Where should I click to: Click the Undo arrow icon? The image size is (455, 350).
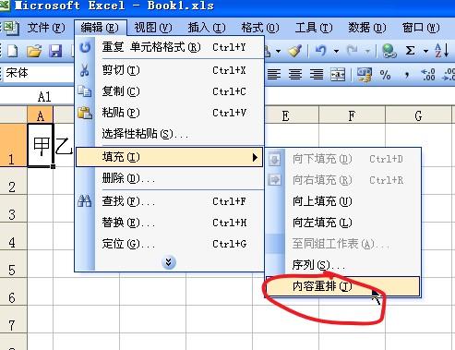pos(321,50)
